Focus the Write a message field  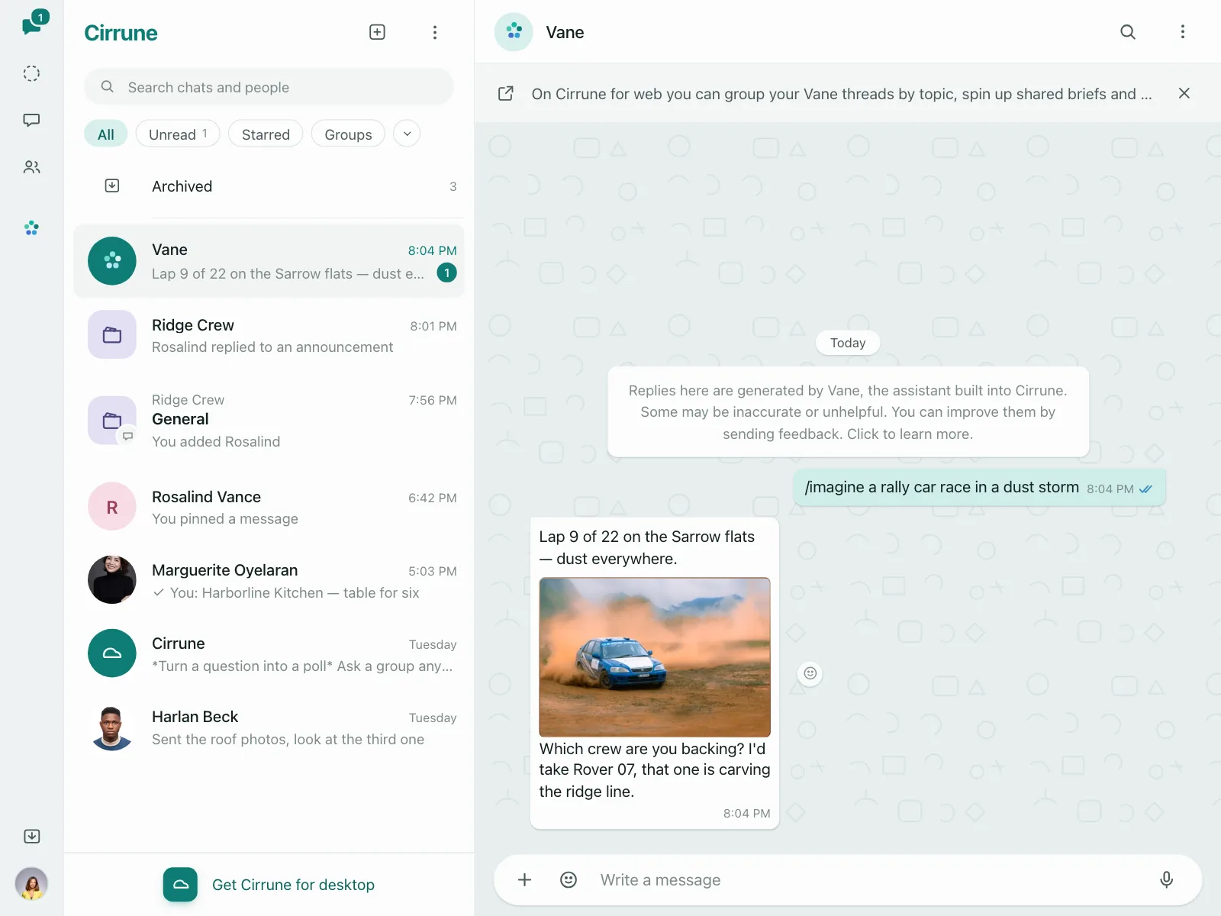point(870,880)
